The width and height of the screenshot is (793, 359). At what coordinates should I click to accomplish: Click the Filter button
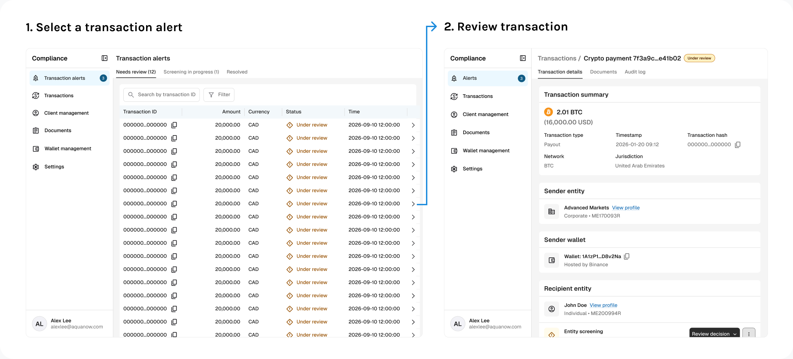tap(219, 95)
